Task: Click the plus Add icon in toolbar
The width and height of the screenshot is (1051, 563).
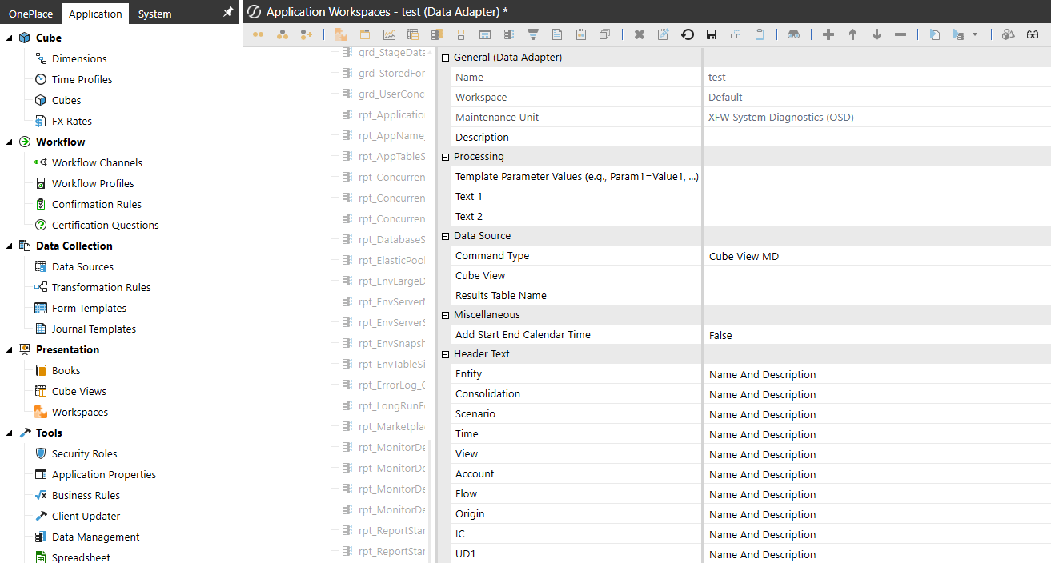Action: click(828, 34)
